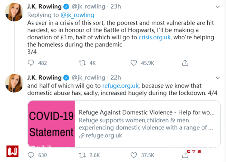The height and width of the screenshot is (162, 226).
Task: Reply to the 3/4 donation tweet
Action: 31,63
